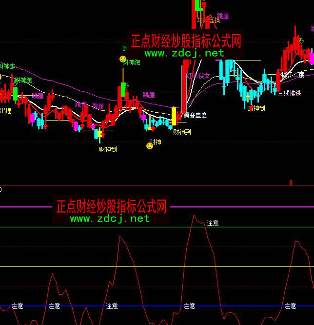Click the 正点财经炒股指标公式网 title in the upper chart
Image resolution: width=314 pixels, height=325 pixels.
coord(186,41)
